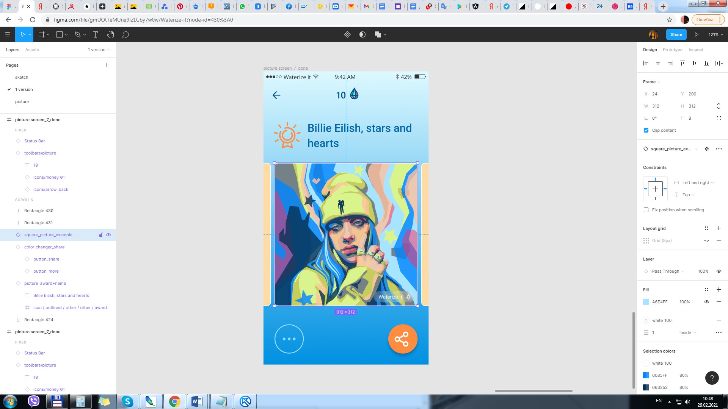Select the Comment tool
Image resolution: width=728 pixels, height=409 pixels.
tap(126, 34)
